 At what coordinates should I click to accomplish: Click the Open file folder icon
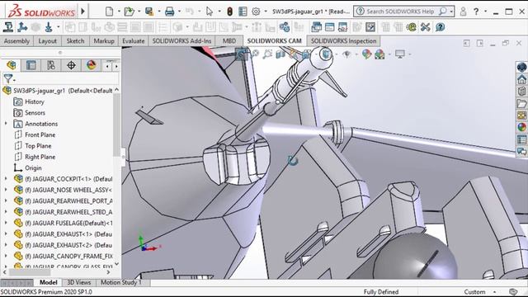[x=129, y=12]
